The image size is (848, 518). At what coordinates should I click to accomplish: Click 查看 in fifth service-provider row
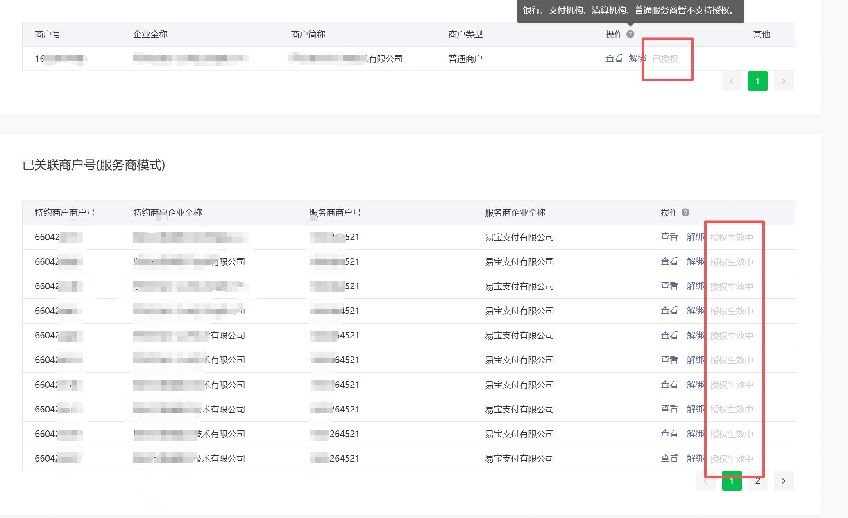pos(669,336)
